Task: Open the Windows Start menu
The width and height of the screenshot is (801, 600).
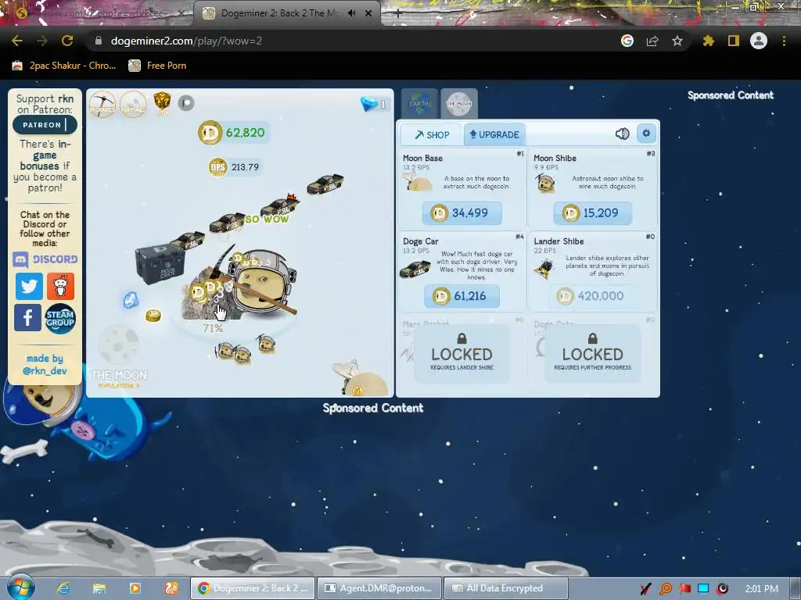Action: (x=20, y=587)
